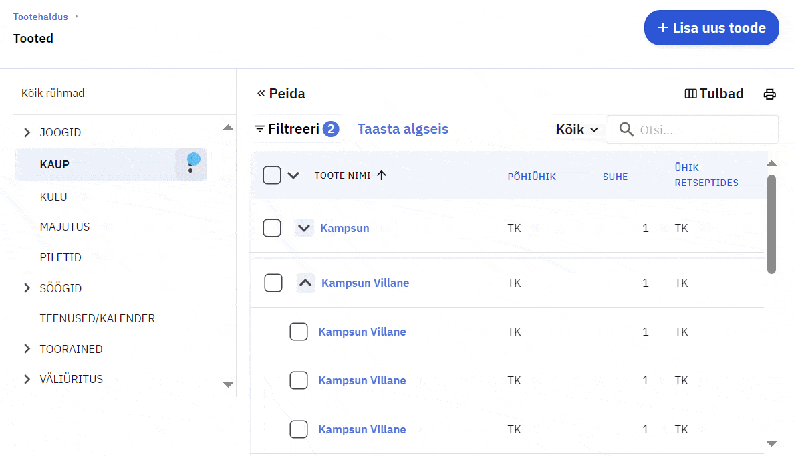Tick the select-all checkbox in header

point(272,175)
